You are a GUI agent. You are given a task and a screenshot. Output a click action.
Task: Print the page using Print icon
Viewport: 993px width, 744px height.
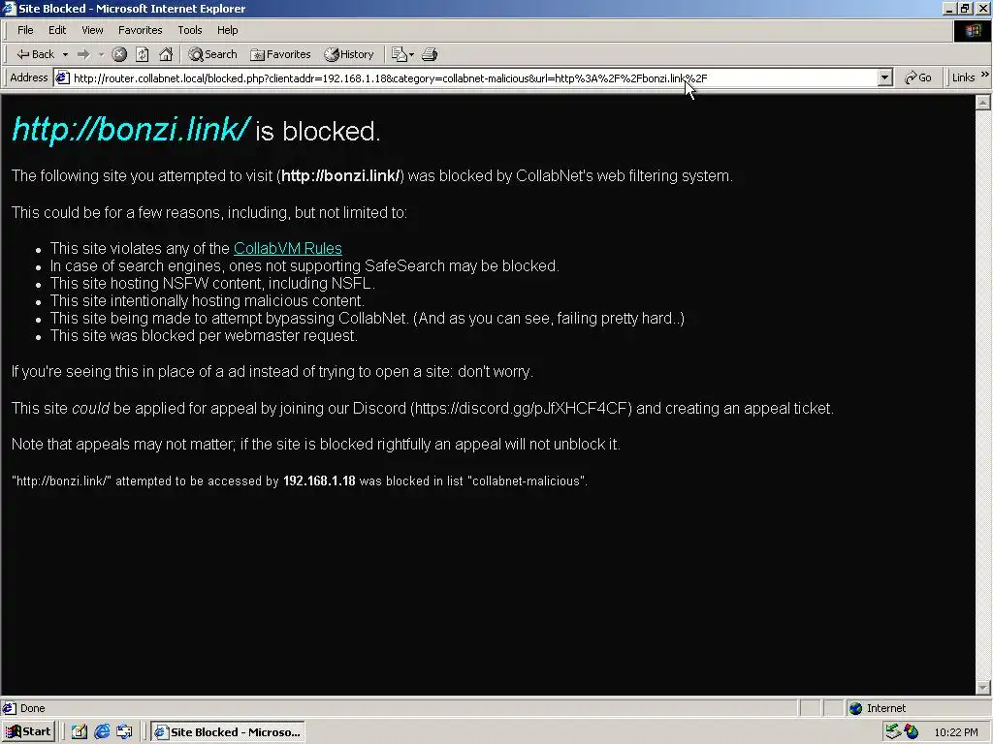430,54
